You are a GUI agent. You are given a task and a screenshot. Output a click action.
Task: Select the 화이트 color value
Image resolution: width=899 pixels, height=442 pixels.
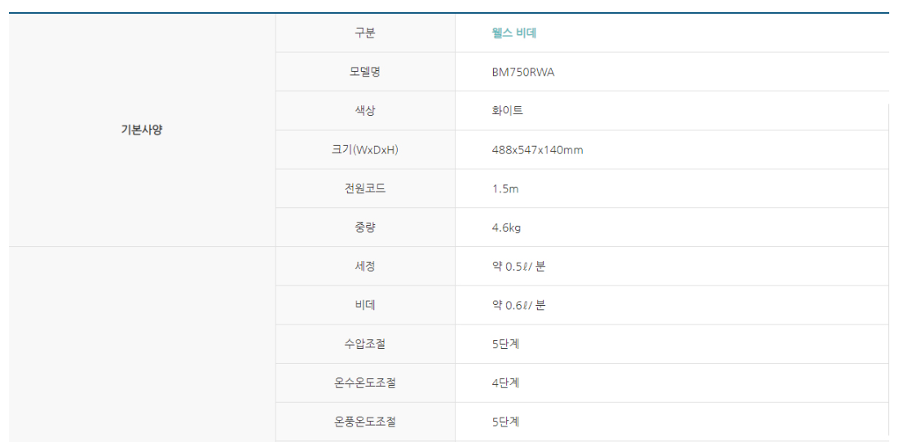point(507,111)
